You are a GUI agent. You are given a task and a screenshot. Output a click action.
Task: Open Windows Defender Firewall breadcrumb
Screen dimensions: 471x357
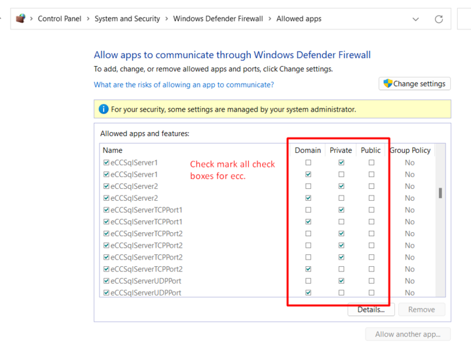pyautogui.click(x=218, y=18)
